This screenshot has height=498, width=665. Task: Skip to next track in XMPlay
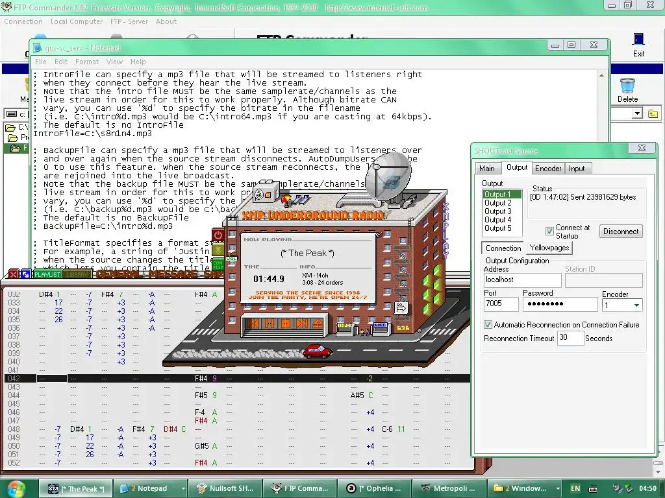click(301, 324)
